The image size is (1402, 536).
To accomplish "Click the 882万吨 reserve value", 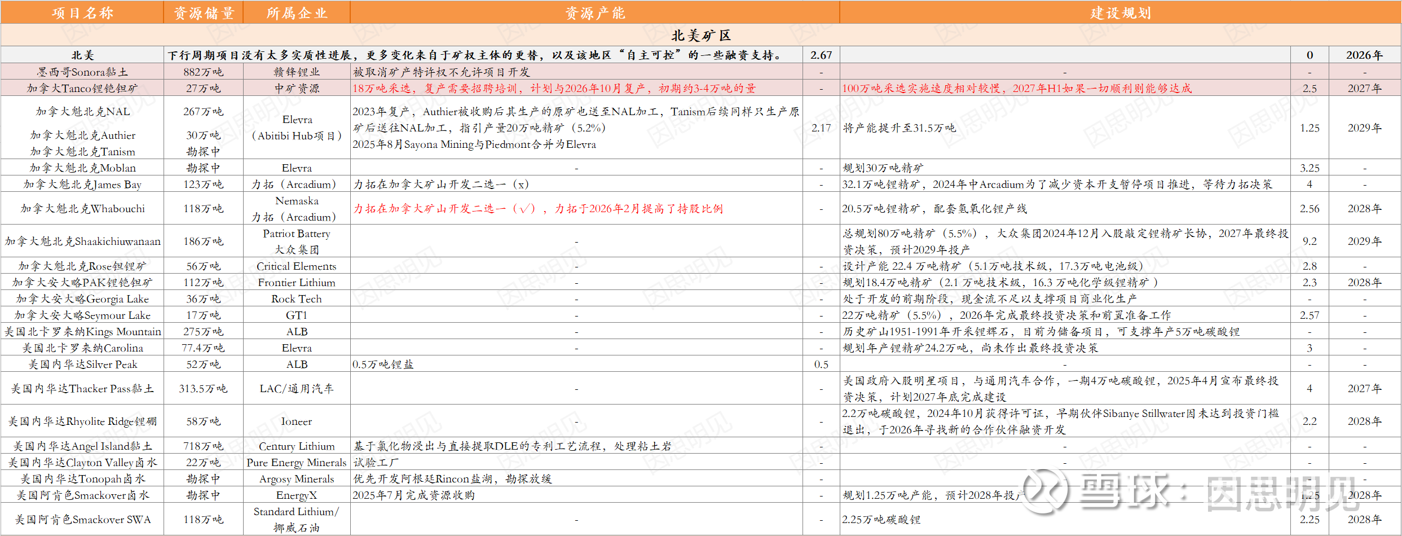I will (204, 72).
